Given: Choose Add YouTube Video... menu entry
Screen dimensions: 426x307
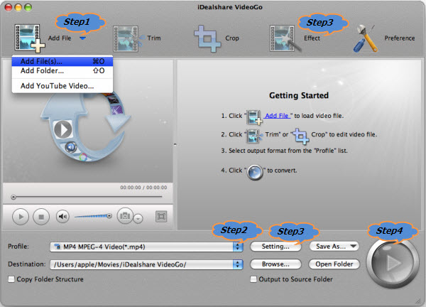Looking at the screenshot, I should click(62, 86).
